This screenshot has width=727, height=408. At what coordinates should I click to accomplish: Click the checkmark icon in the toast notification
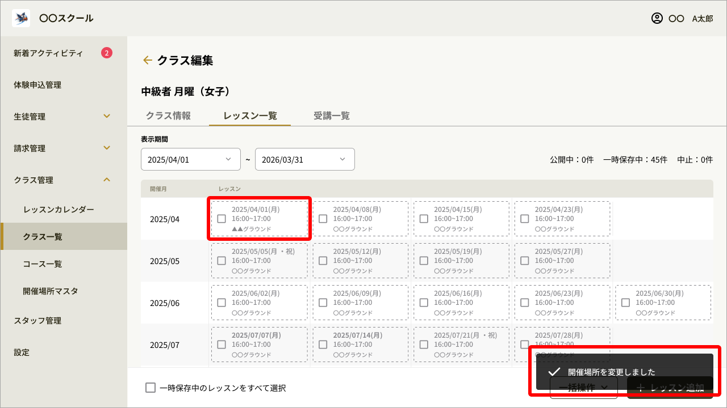[x=554, y=372]
